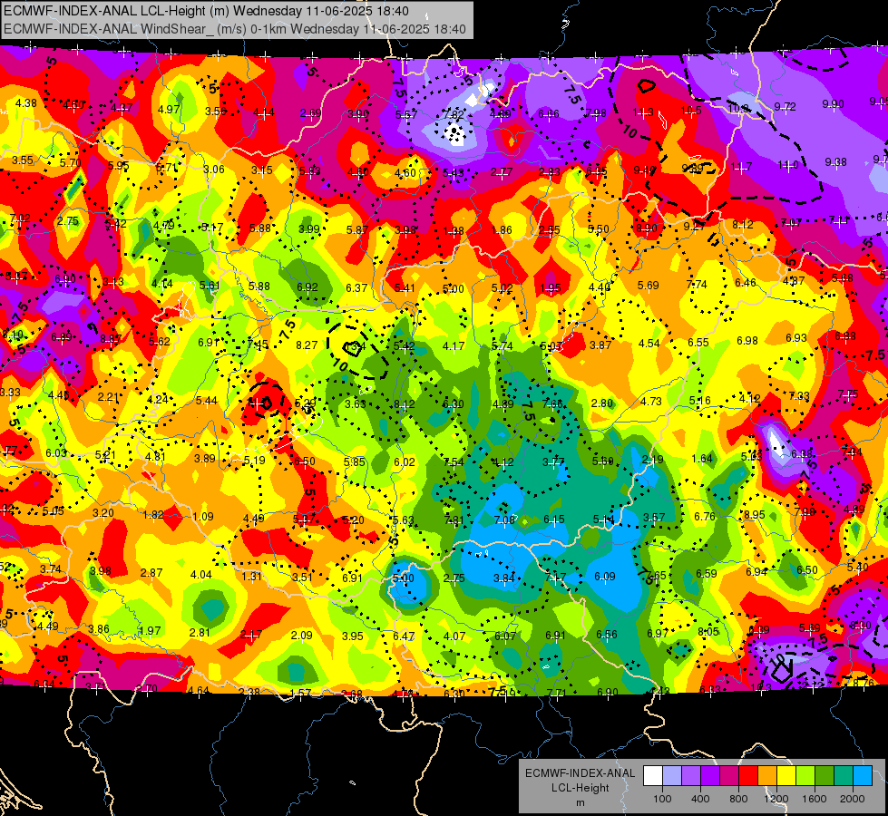Click the legend label '800'
Screen dimensions: 888x816
738,799
